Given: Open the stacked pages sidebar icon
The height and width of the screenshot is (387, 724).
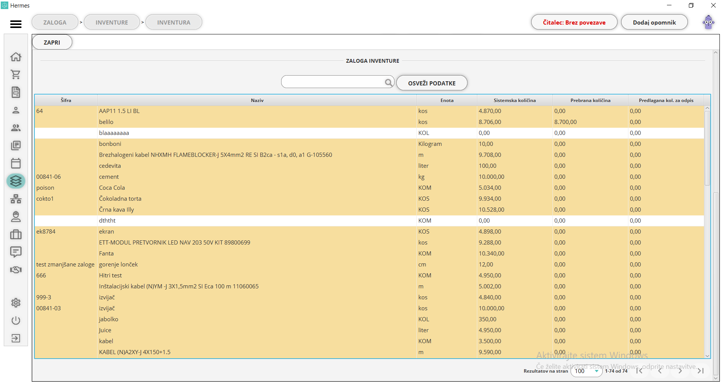Looking at the screenshot, I should point(16,146).
